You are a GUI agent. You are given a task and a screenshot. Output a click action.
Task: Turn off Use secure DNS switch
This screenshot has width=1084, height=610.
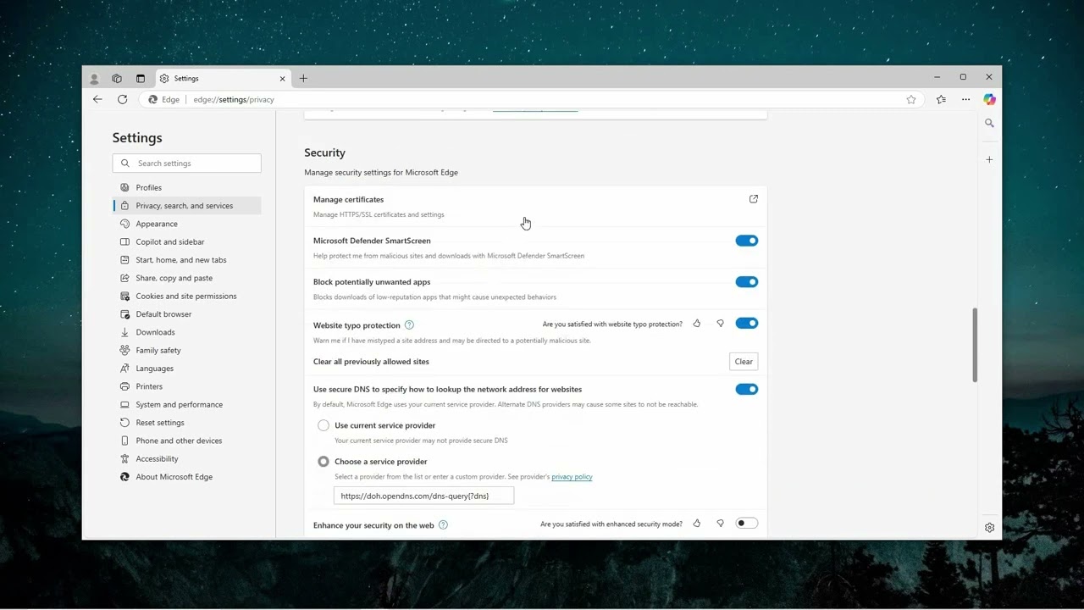(x=747, y=389)
